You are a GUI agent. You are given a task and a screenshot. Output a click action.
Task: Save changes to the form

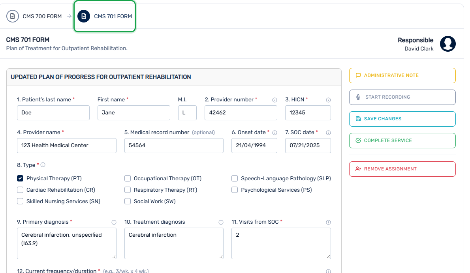[402, 119]
